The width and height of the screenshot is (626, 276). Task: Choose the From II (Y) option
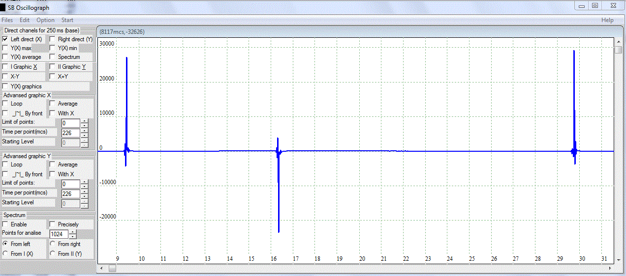point(52,254)
